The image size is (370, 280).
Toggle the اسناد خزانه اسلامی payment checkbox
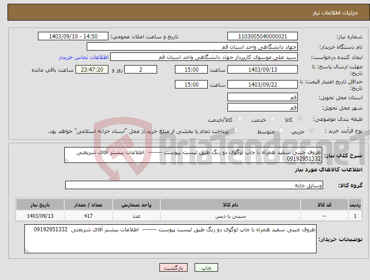tap(235, 130)
